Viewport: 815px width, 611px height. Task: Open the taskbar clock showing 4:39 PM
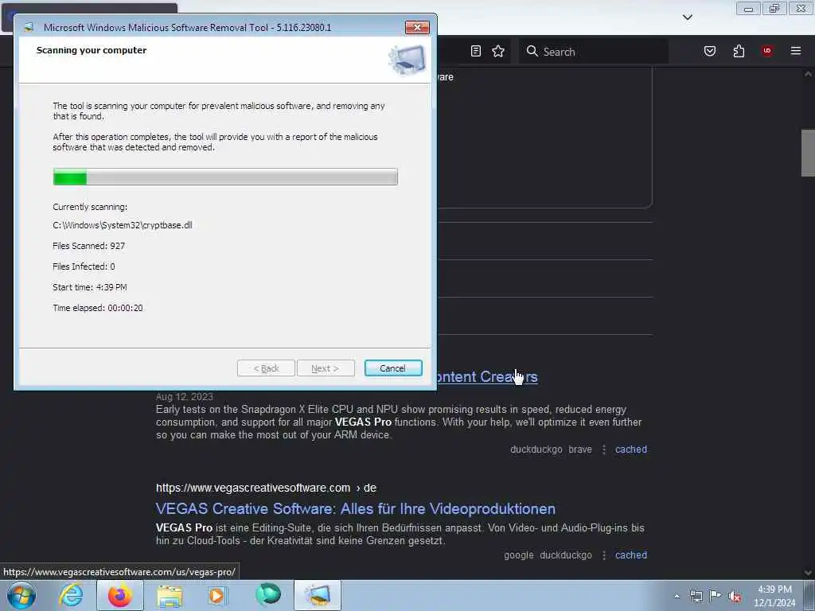(x=774, y=596)
